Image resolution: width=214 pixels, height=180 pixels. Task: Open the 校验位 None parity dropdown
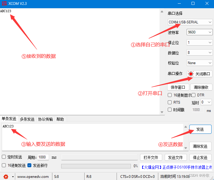pos(199,63)
